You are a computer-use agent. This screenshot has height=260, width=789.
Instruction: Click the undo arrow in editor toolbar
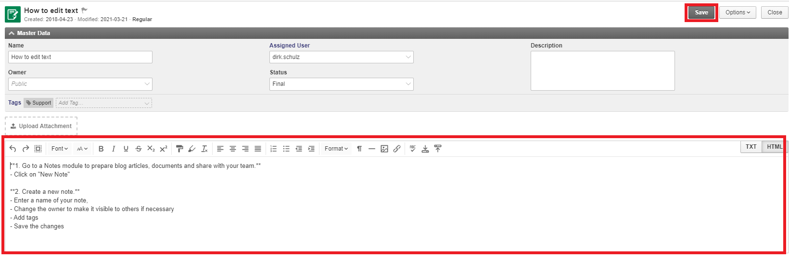13,149
